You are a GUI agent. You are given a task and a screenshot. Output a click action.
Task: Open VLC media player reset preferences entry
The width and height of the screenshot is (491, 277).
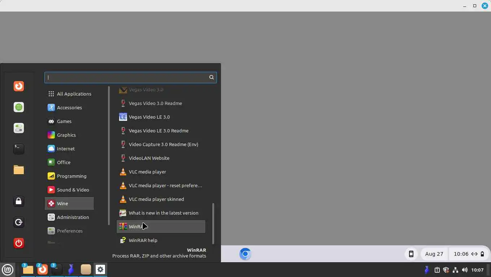point(161,185)
